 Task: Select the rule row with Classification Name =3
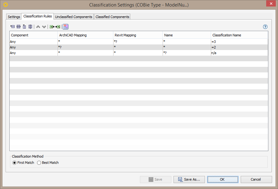[140, 41]
